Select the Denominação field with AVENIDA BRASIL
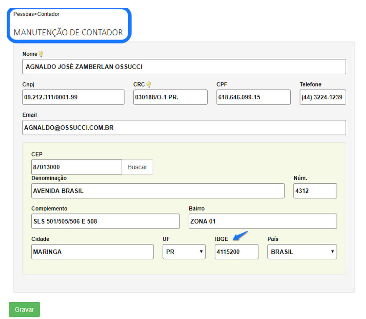Viewport: 366px width, 319px height. click(x=158, y=191)
